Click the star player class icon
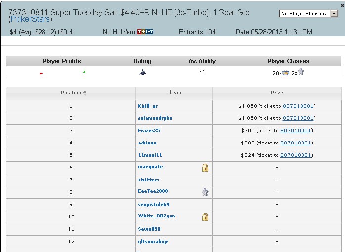The height and width of the screenshot is (252, 345). tap(301, 72)
